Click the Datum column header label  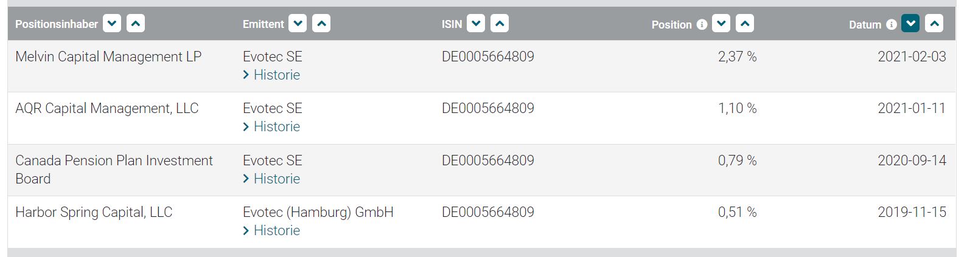865,24
